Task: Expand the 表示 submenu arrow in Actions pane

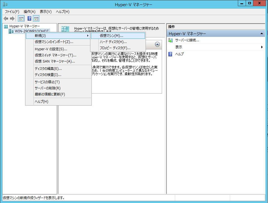Action: click(x=262, y=47)
